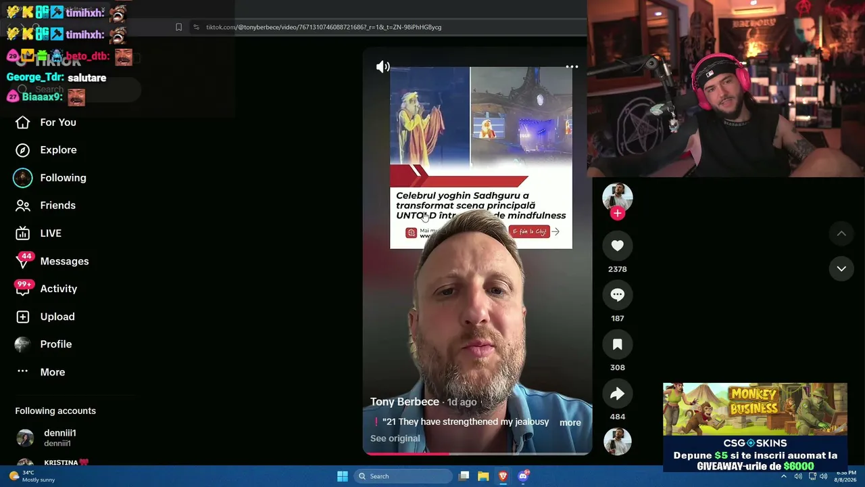Image resolution: width=865 pixels, height=487 pixels.
Task: Open Messages icon with 44 badge
Action: pos(23,261)
